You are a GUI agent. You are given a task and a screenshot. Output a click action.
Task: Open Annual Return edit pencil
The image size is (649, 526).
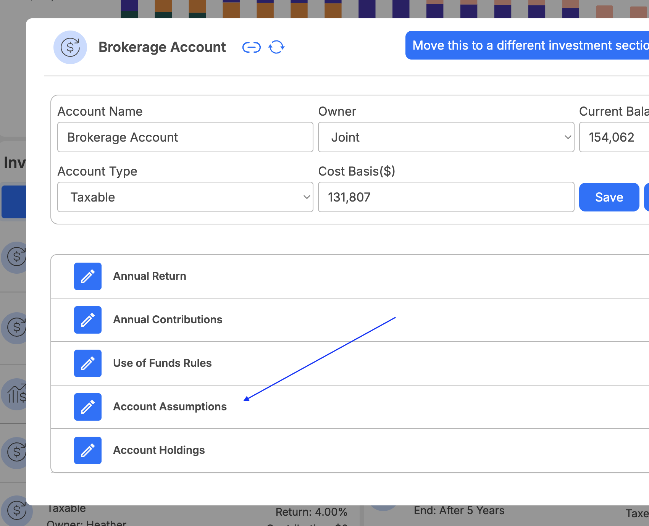pyautogui.click(x=88, y=276)
